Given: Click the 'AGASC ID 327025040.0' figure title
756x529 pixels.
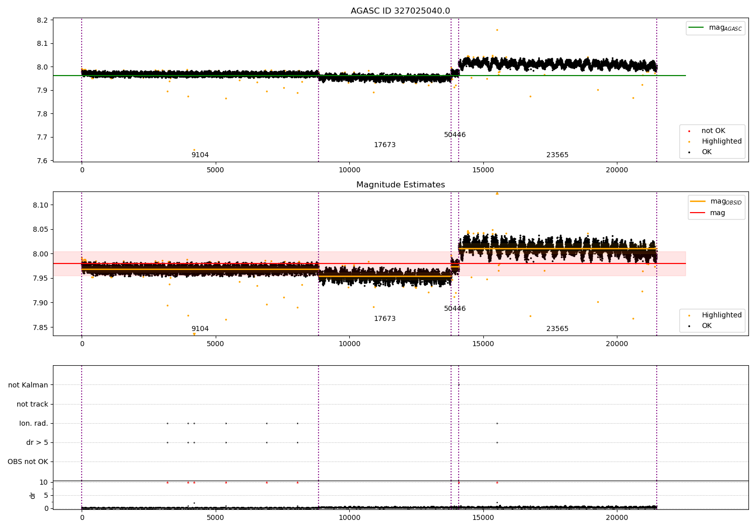Looking at the screenshot, I should click(x=400, y=11).
